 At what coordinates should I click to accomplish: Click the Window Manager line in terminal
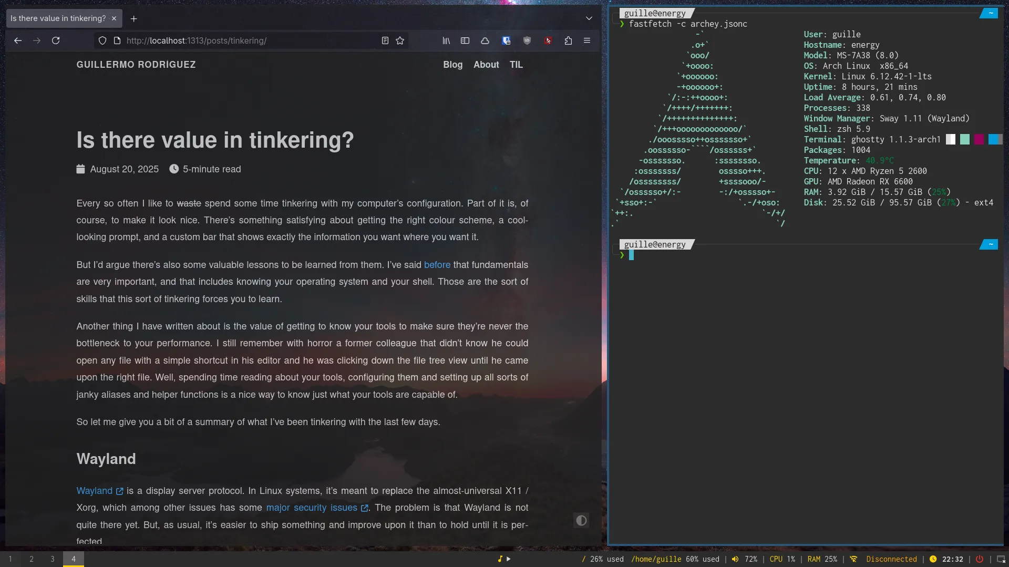point(887,118)
